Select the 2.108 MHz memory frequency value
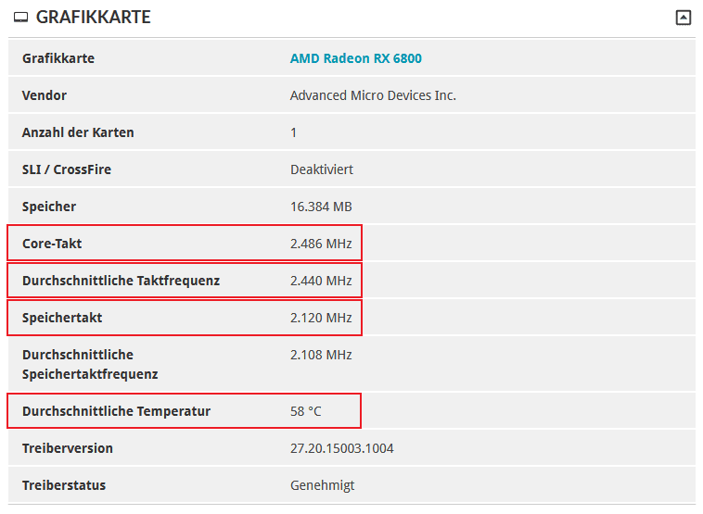Screen dimensions: 703x514 point(321,355)
